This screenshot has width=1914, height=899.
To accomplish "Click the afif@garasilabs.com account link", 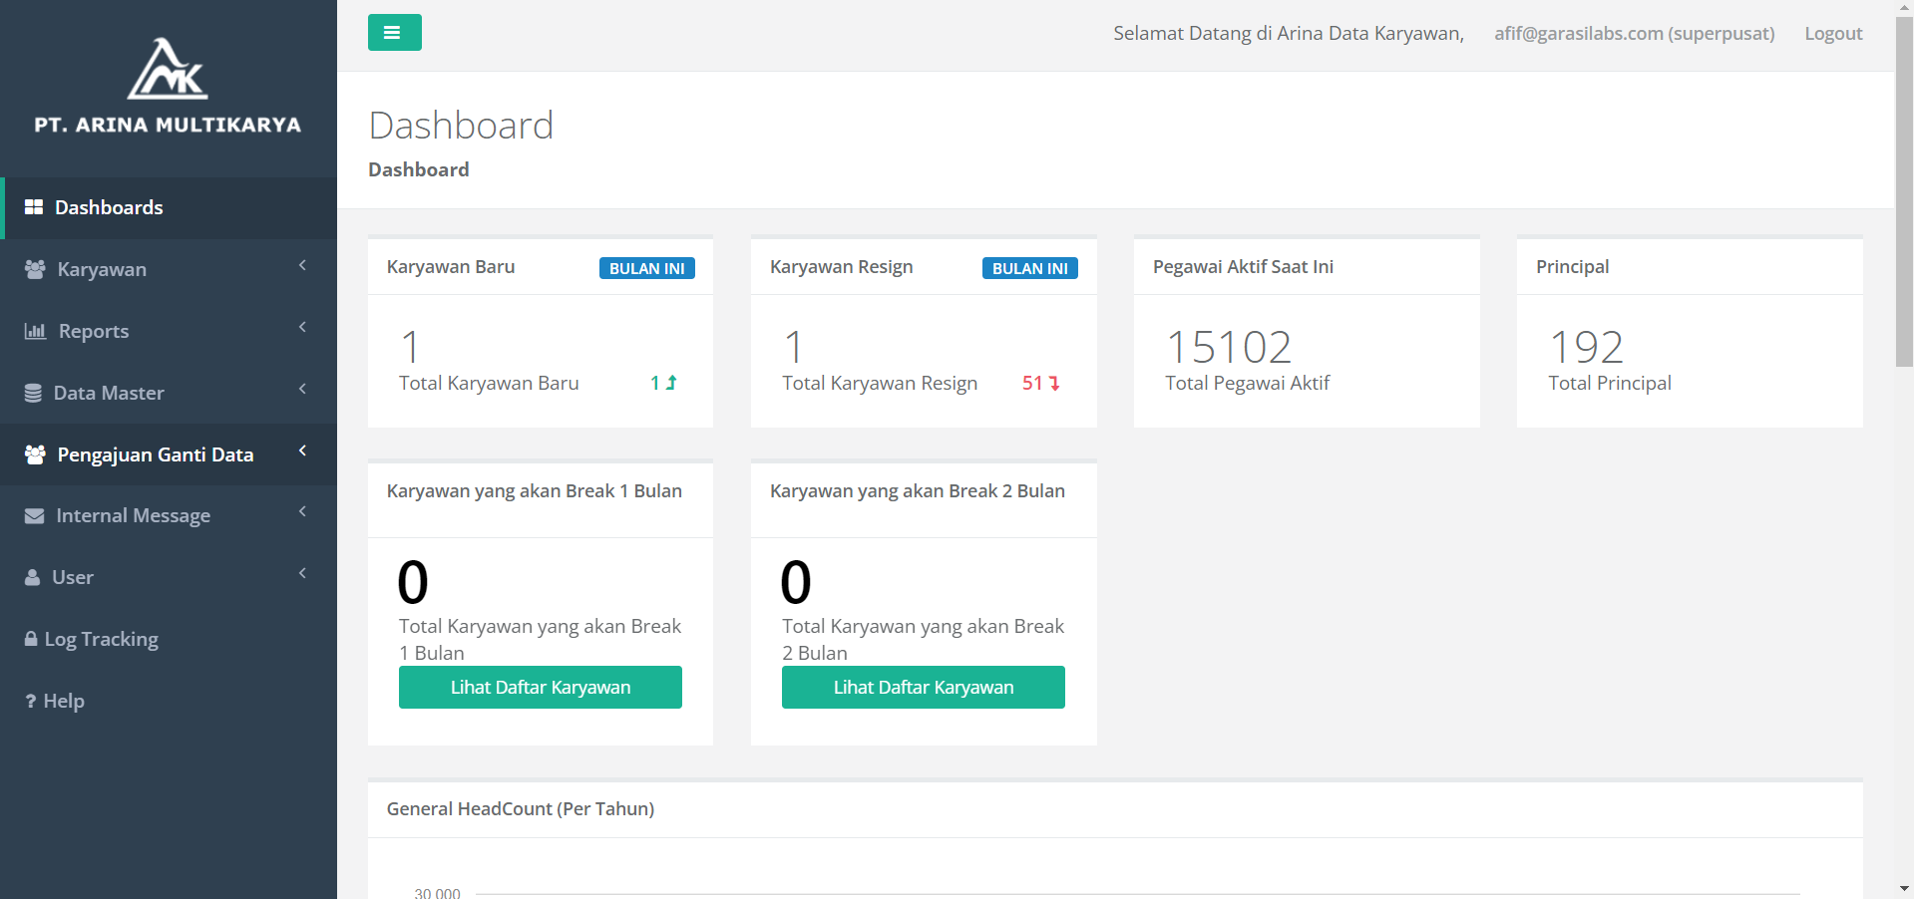I will click(1634, 34).
